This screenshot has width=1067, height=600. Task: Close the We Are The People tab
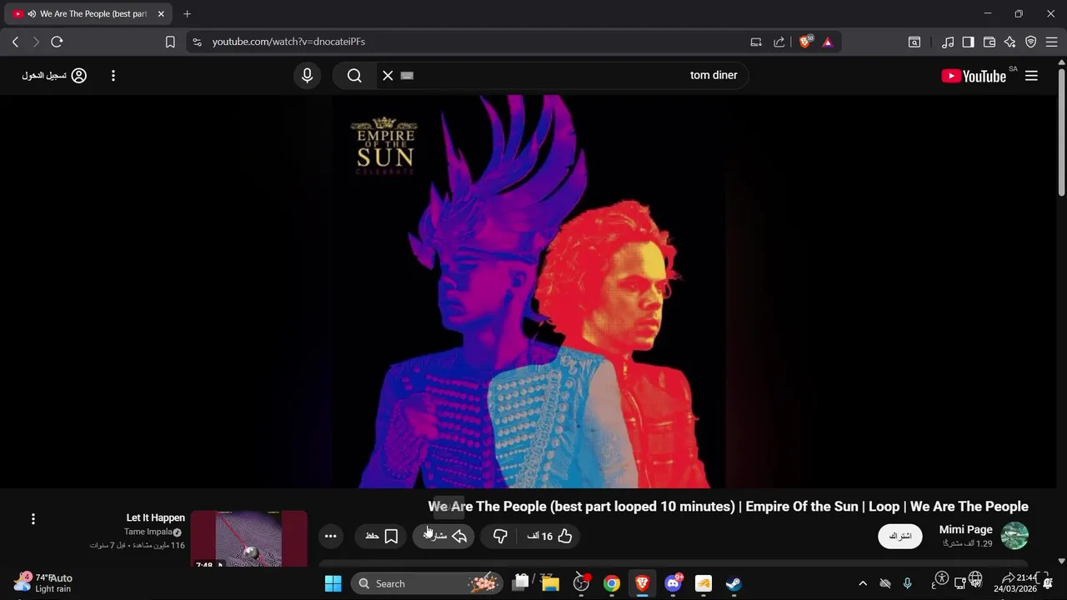161,14
